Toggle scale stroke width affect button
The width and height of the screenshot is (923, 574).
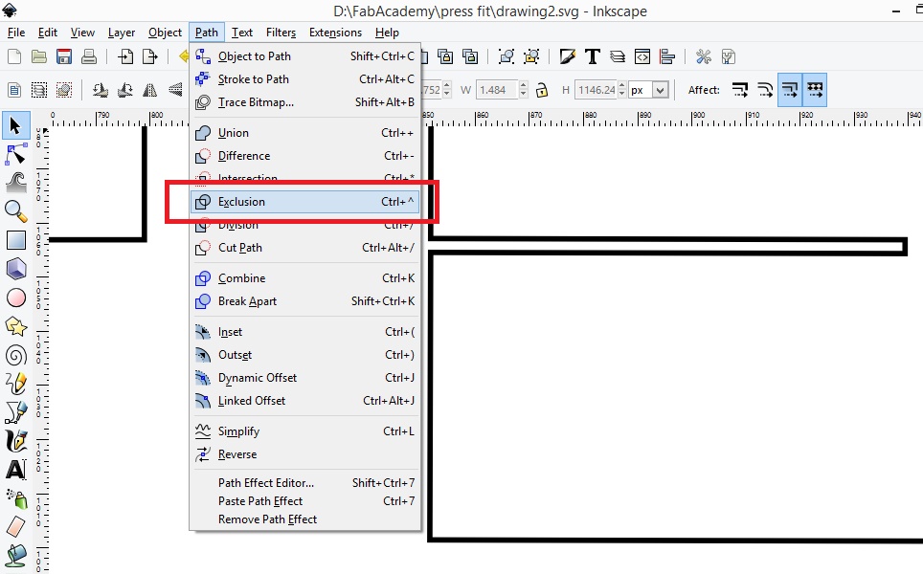click(x=740, y=90)
